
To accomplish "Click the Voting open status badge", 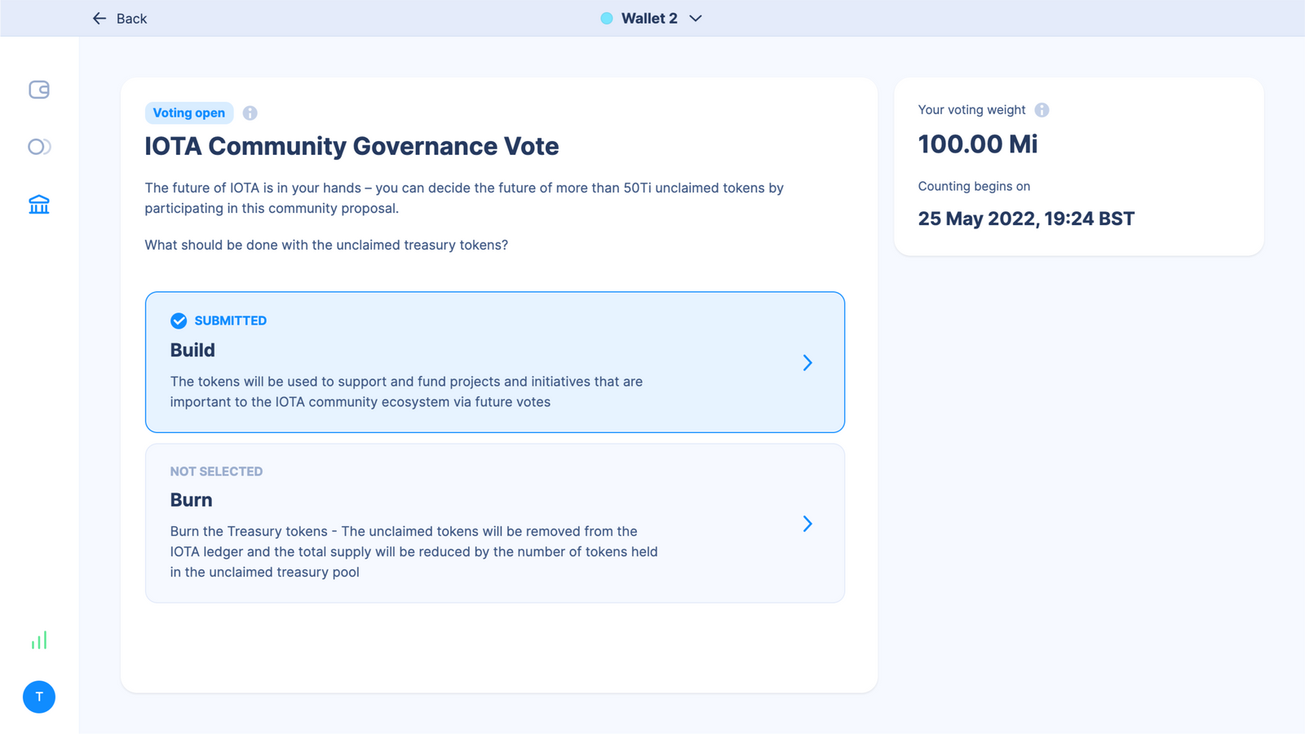I will [189, 113].
